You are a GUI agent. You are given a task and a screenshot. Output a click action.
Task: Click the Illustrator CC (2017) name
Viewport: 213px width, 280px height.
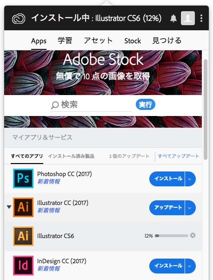coord(63,203)
